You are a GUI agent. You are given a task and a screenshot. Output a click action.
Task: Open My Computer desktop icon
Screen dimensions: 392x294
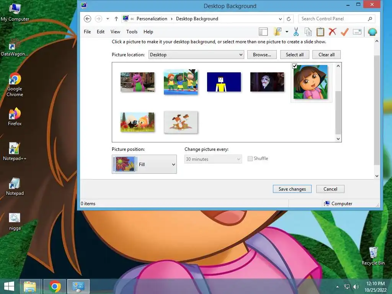pos(15,13)
